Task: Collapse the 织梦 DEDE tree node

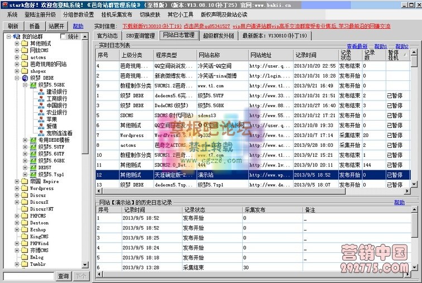Action: (x=17, y=78)
